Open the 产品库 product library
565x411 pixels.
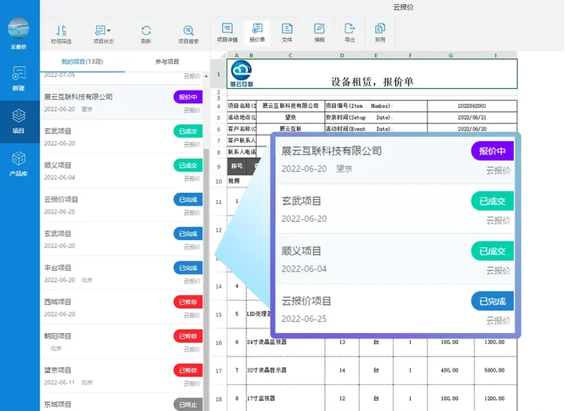tap(18, 163)
